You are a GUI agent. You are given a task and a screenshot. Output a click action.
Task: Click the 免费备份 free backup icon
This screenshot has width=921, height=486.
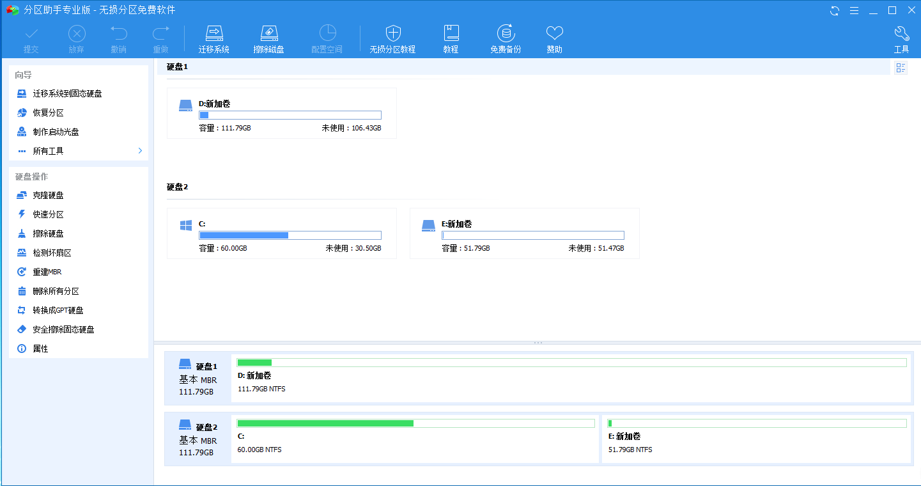[506, 40]
